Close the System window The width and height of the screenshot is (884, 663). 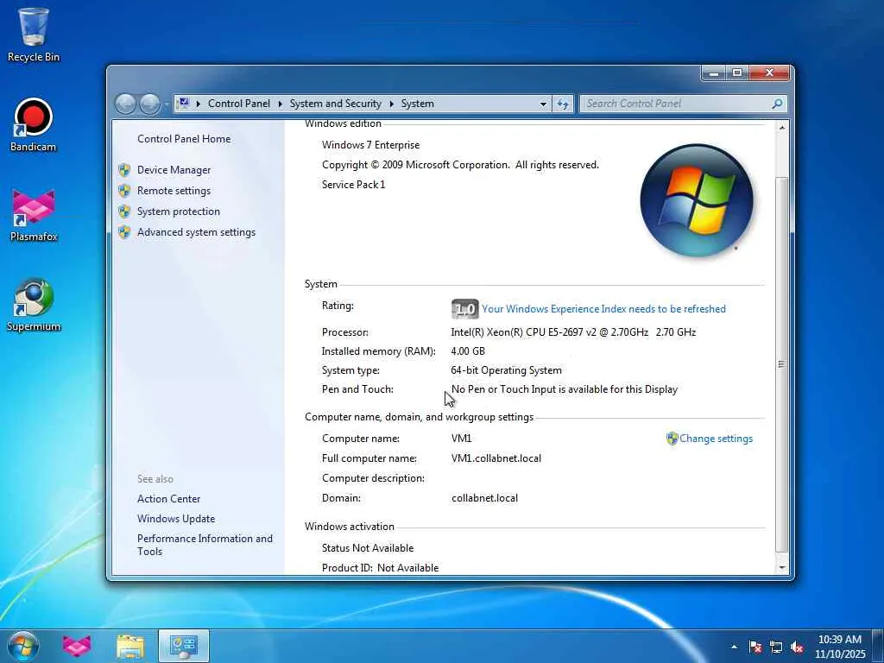tap(769, 73)
